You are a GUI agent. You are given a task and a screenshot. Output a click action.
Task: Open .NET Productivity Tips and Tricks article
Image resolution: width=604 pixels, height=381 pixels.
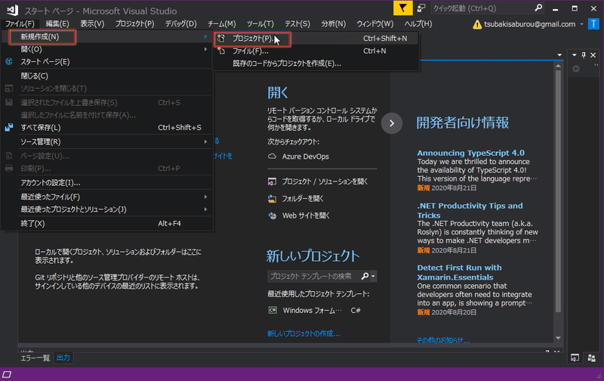click(470, 211)
